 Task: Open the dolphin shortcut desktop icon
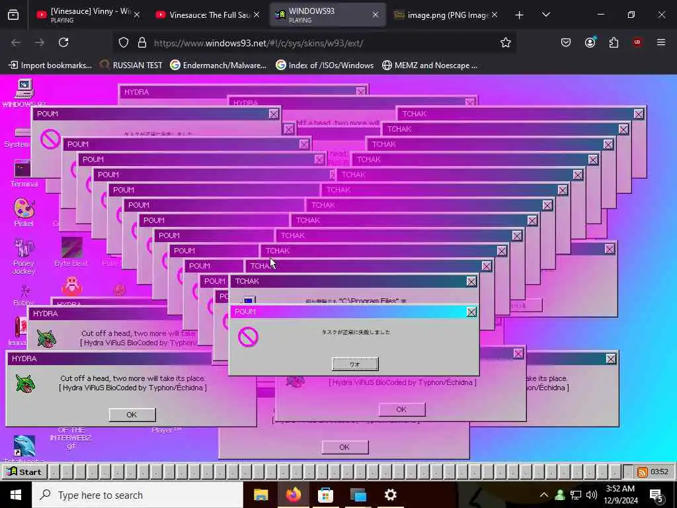[24, 446]
